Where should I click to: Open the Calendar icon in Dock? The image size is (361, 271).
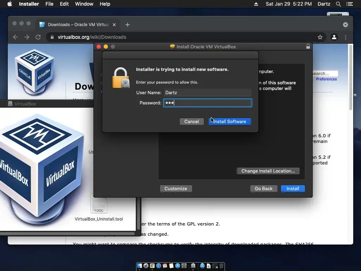(x=165, y=266)
